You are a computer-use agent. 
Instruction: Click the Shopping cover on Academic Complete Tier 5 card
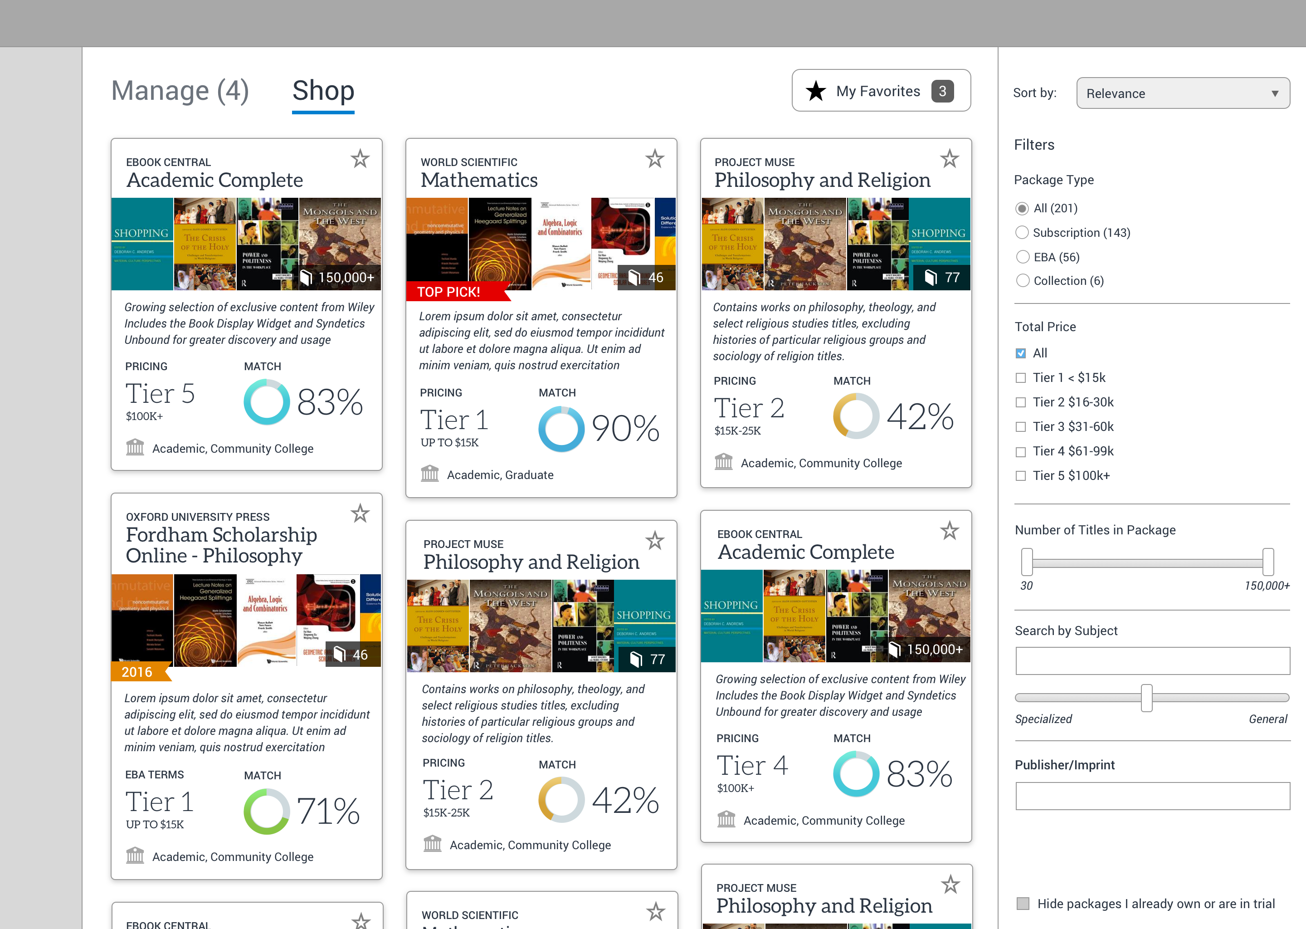142,244
